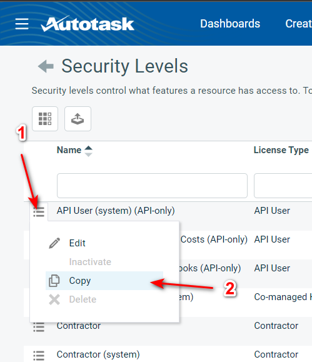312x362 pixels.
Task: Choose Copy from the context menu
Action: coord(104,281)
